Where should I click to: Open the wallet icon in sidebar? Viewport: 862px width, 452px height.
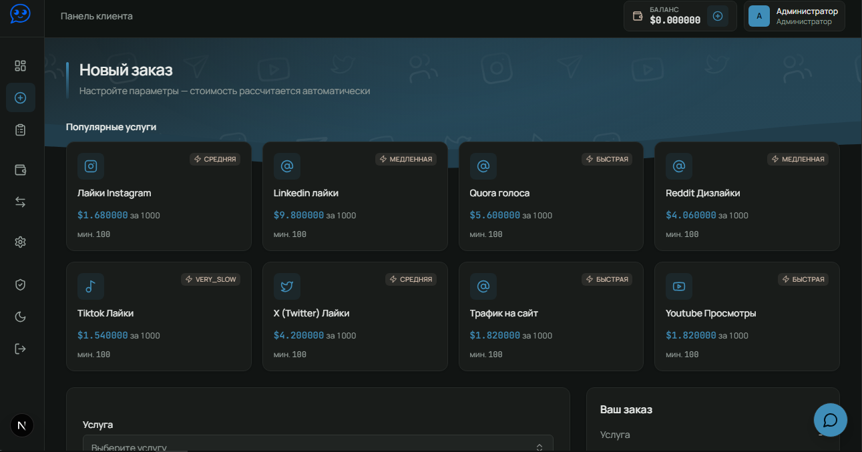[20, 170]
